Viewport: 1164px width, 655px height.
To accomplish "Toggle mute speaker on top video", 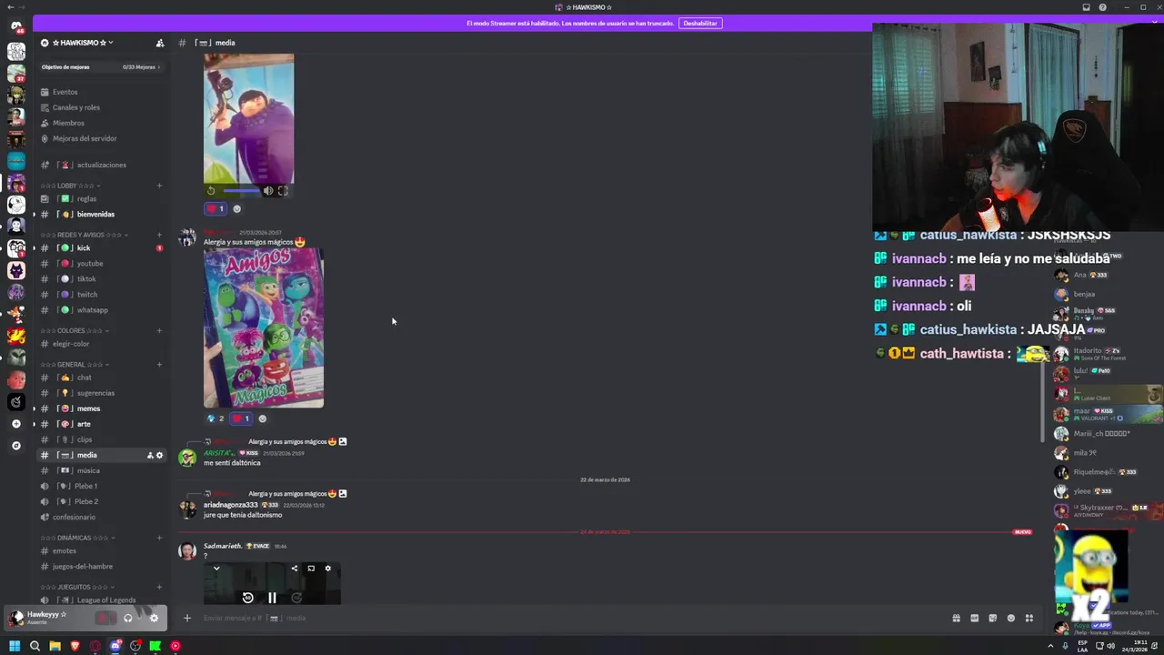I will pos(267,191).
